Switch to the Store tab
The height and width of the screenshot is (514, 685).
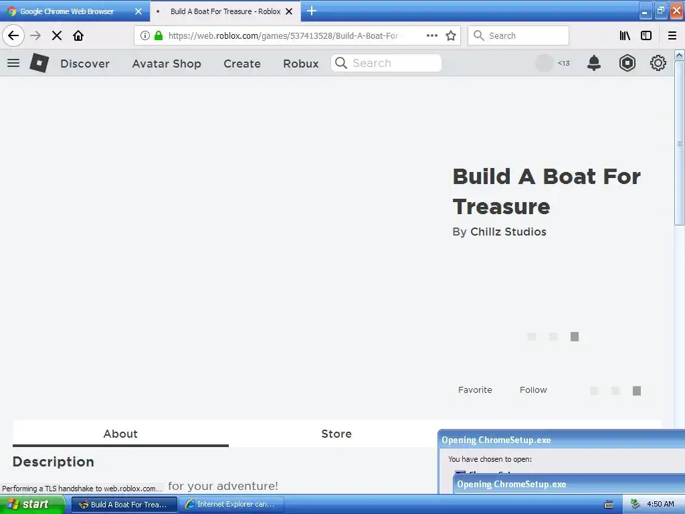coord(336,434)
